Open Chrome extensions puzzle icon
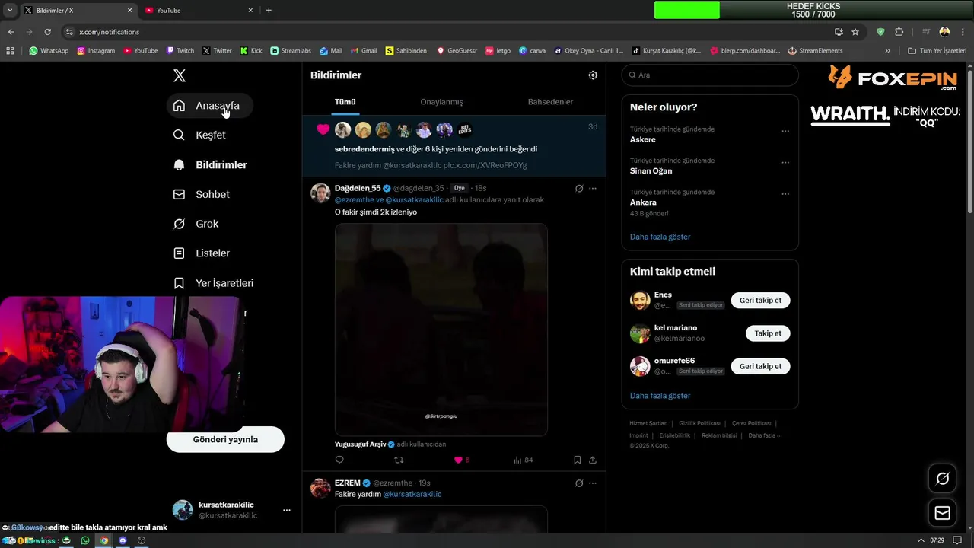Viewport: 974px width, 548px height. click(899, 32)
